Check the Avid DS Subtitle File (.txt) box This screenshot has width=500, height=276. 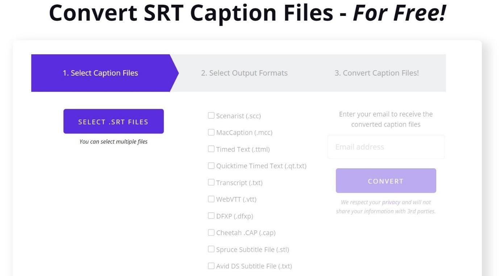(x=211, y=266)
